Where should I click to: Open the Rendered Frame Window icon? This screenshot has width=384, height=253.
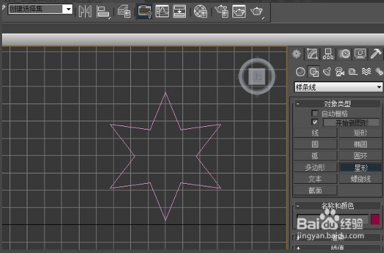coord(239,11)
